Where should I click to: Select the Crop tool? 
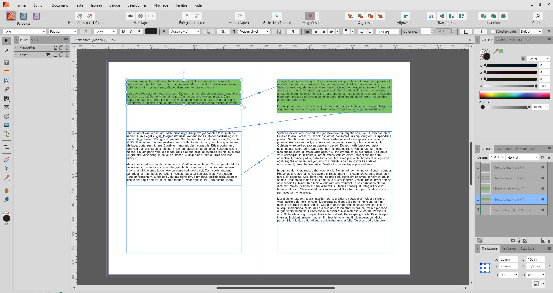pyautogui.click(x=7, y=147)
